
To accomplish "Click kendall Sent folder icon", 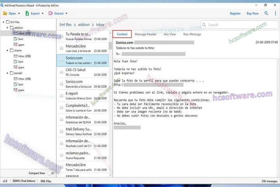I will (16, 84).
